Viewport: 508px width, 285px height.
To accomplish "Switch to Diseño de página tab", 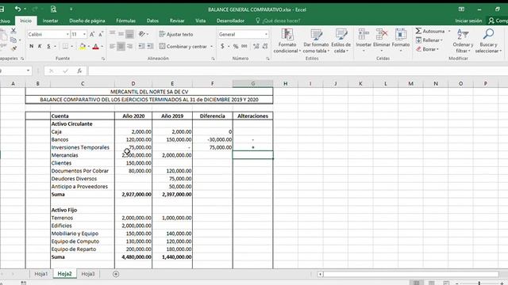I will [x=87, y=21].
